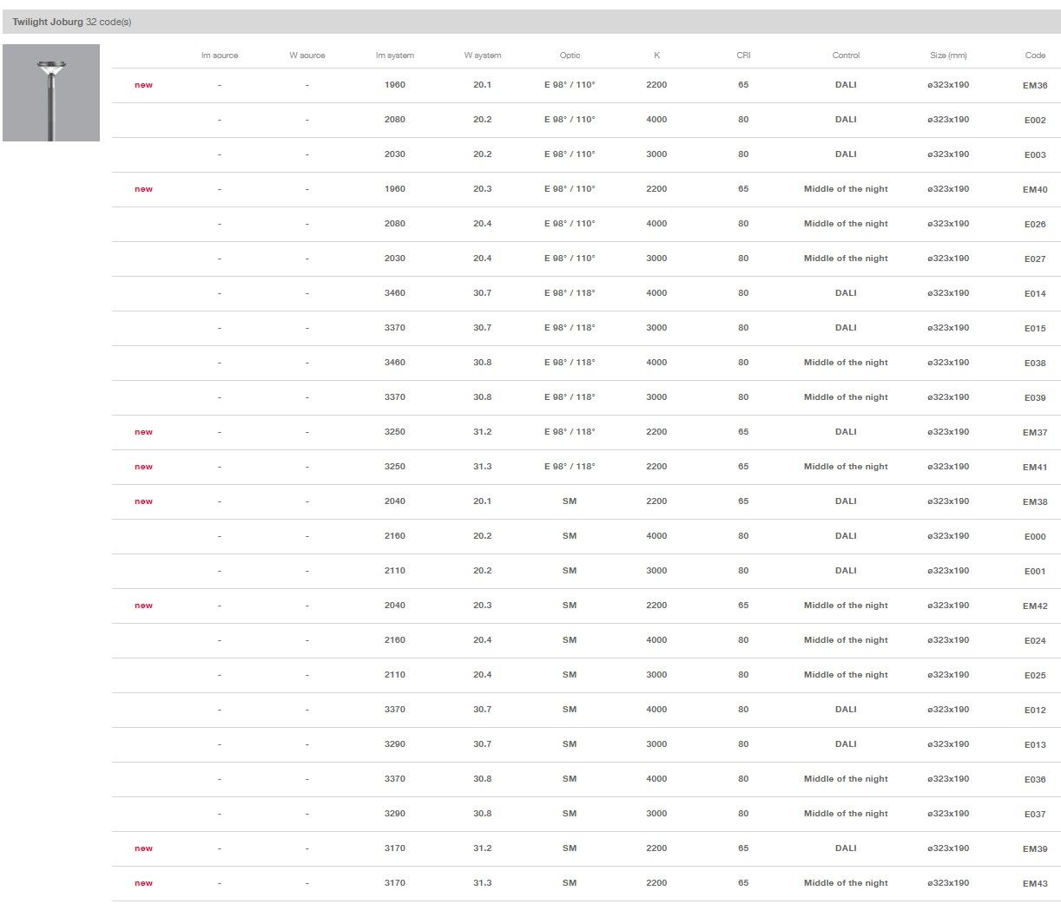Click the 'W system' column header

click(x=482, y=56)
